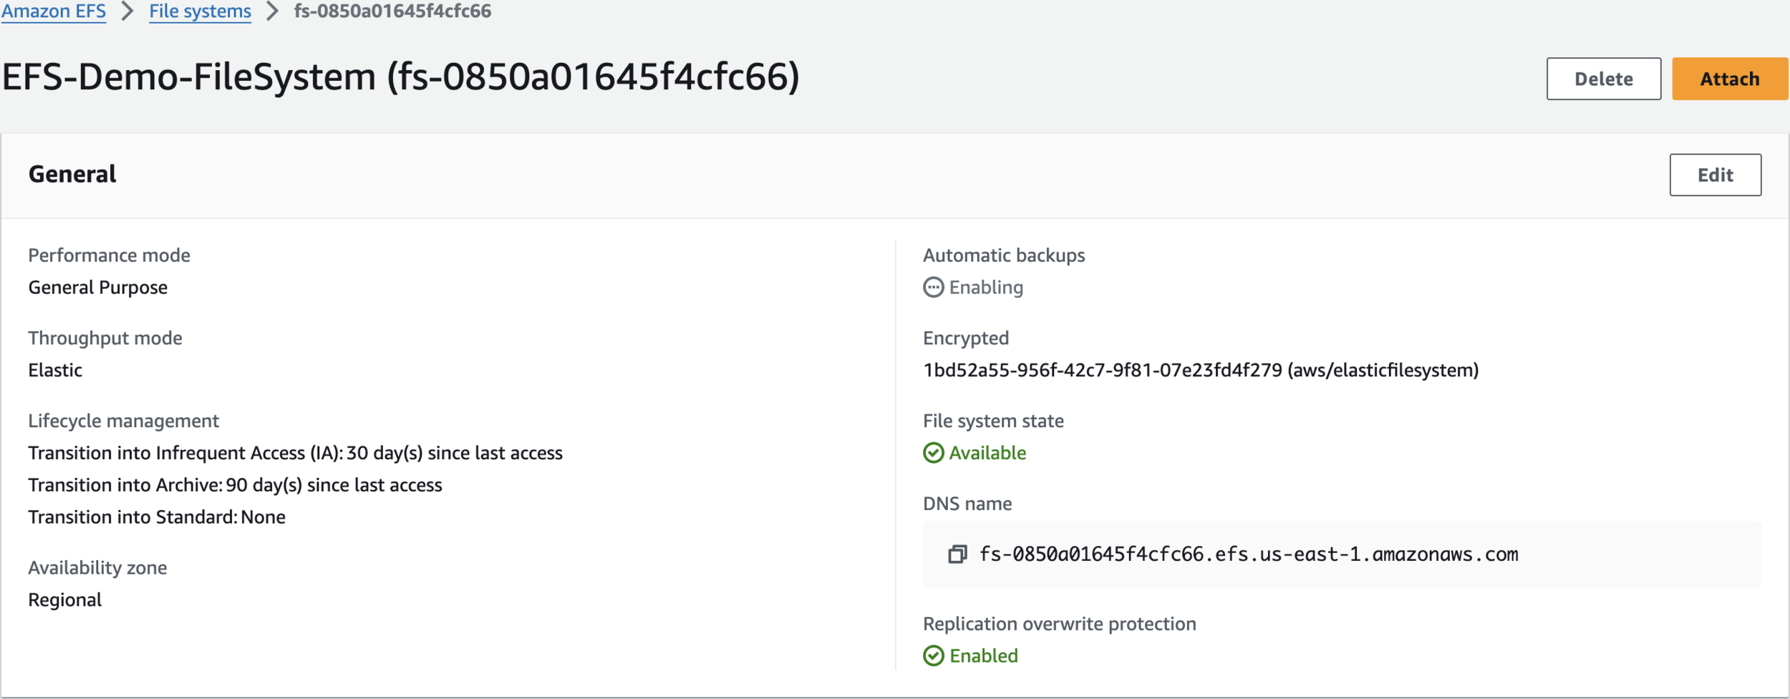Edit the General settings

click(x=1715, y=175)
